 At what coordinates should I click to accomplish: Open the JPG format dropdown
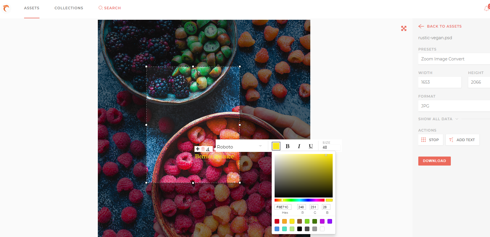click(454, 106)
